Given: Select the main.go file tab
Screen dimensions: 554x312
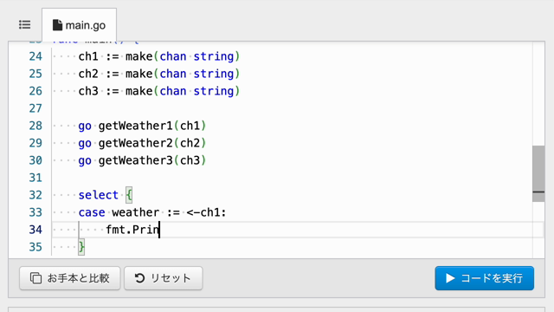Looking at the screenshot, I should point(79,25).
